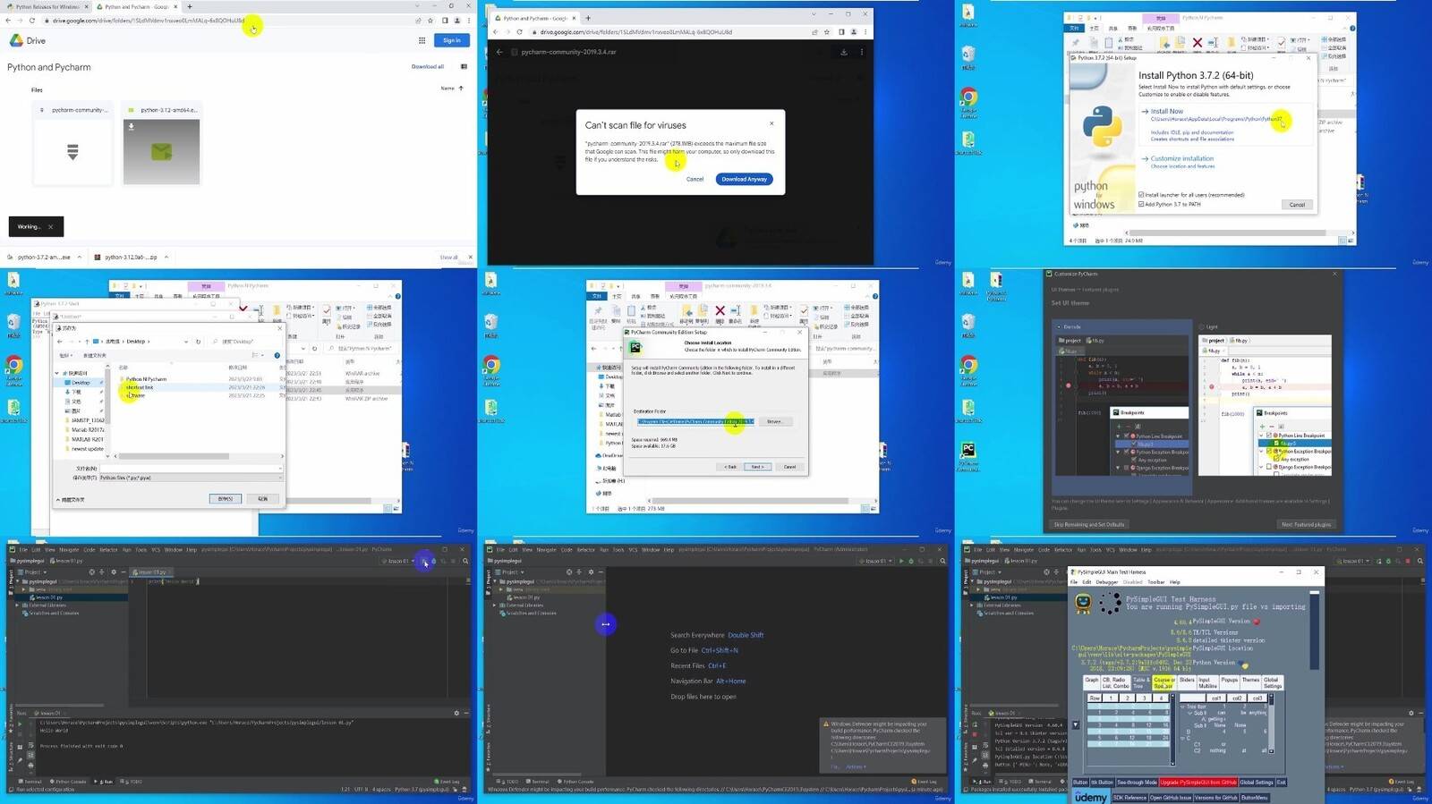Image resolution: width=1432 pixels, height=804 pixels.
Task: Open a new tab in the Drive folder browser
Action: pos(190,6)
